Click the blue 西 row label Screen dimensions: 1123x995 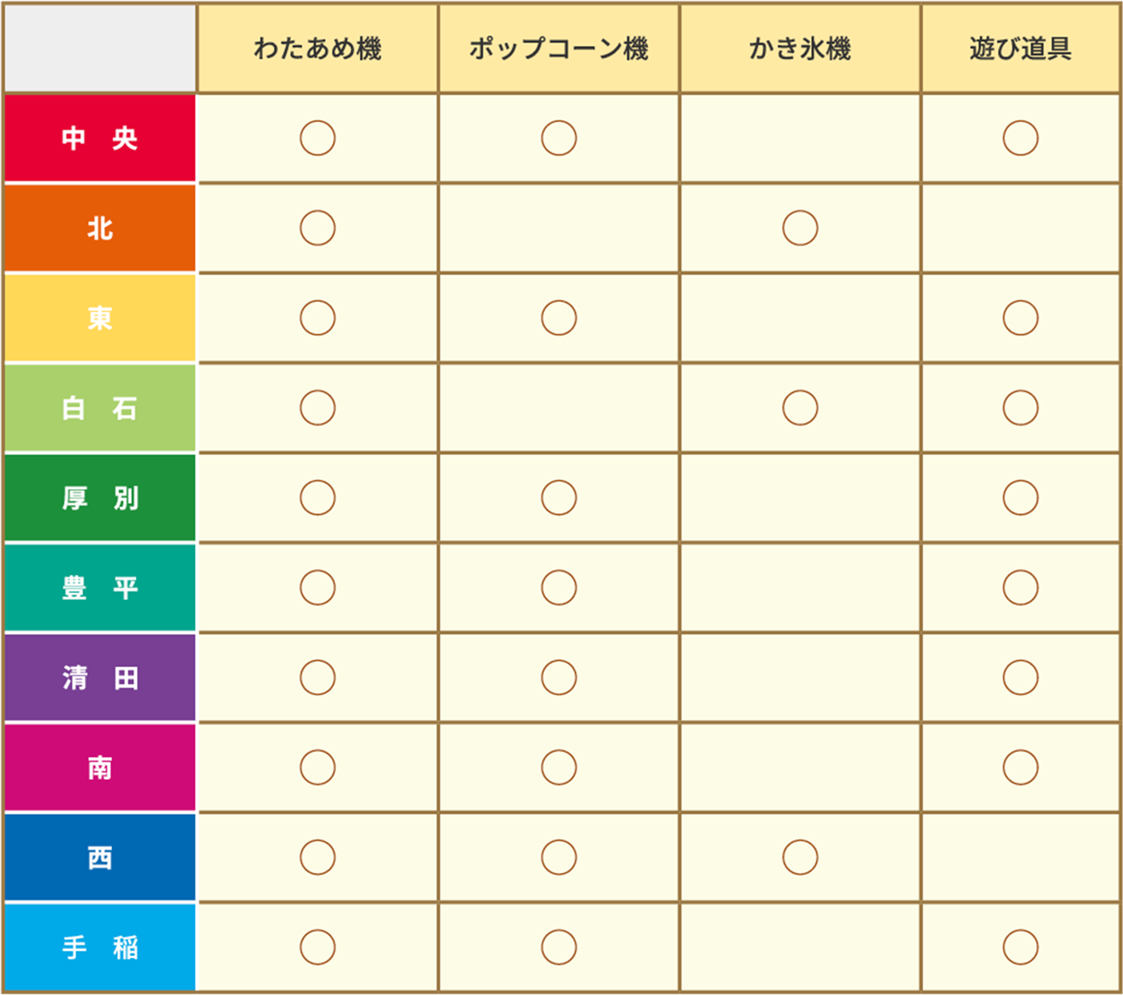tap(100, 858)
